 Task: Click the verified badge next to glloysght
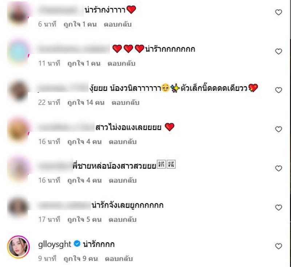[x=77, y=243]
